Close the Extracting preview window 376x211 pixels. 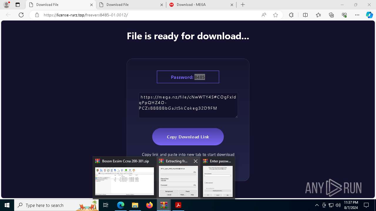click(x=196, y=161)
